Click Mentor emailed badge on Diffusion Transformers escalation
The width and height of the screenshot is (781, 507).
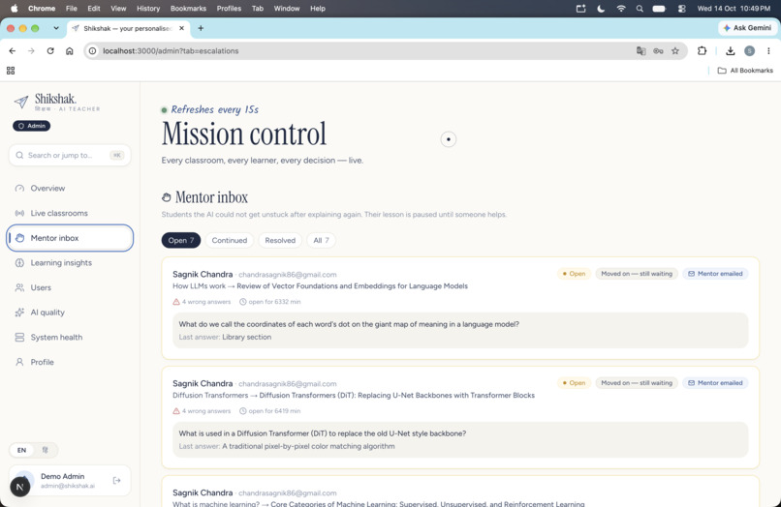pyautogui.click(x=715, y=383)
